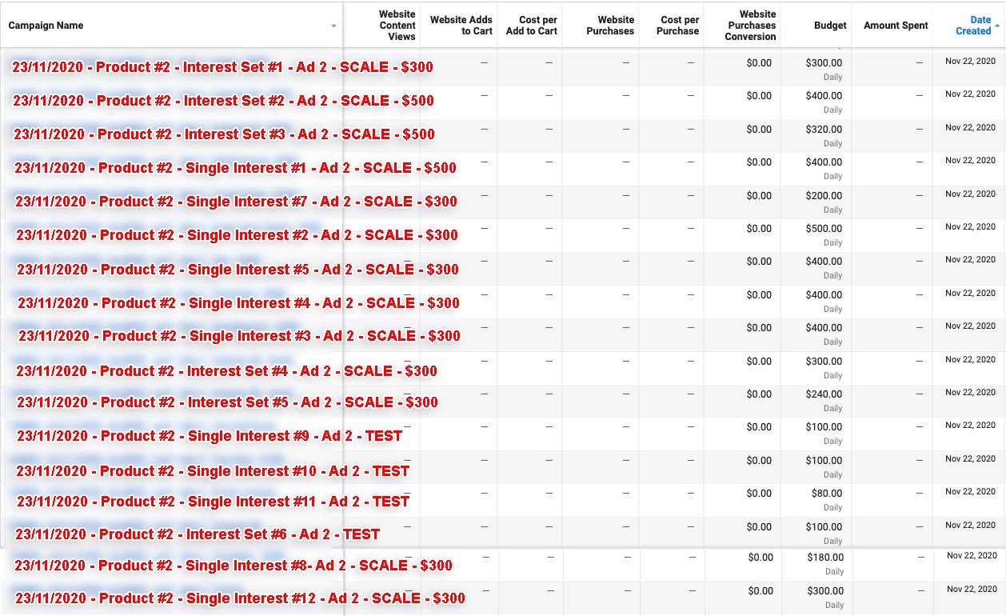The width and height of the screenshot is (1006, 616).
Task: Open the Interest Set #6 TEST campaign
Action: tap(198, 534)
